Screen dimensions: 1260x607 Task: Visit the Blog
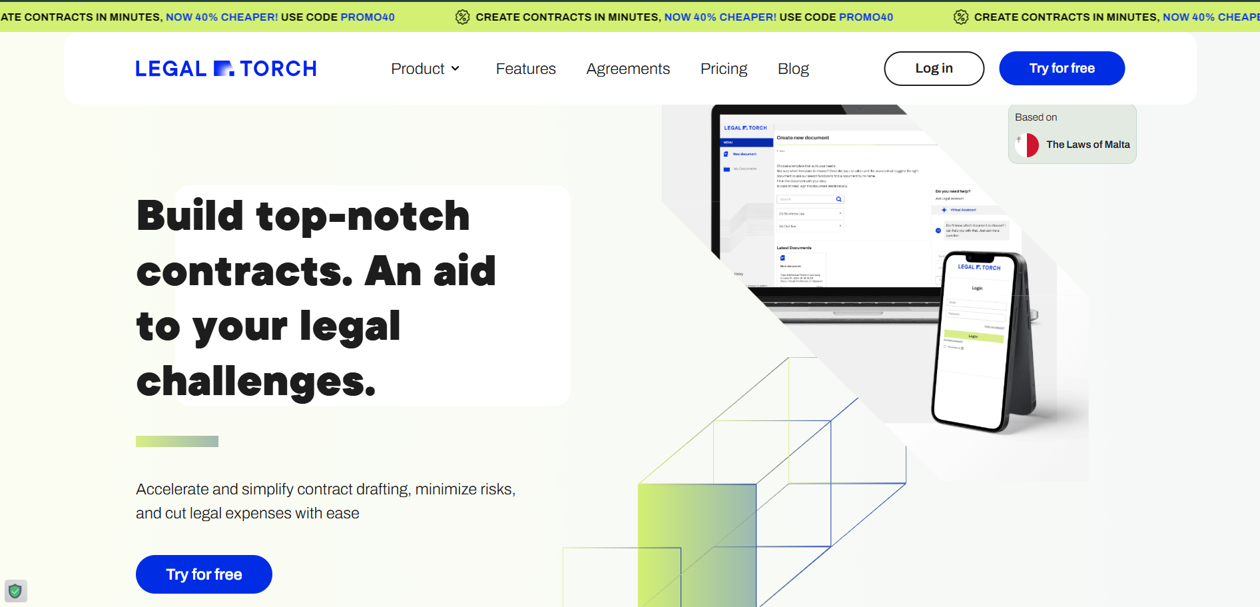793,69
